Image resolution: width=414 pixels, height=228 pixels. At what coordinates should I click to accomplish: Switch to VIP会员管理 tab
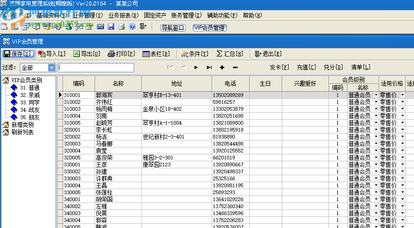(x=210, y=28)
